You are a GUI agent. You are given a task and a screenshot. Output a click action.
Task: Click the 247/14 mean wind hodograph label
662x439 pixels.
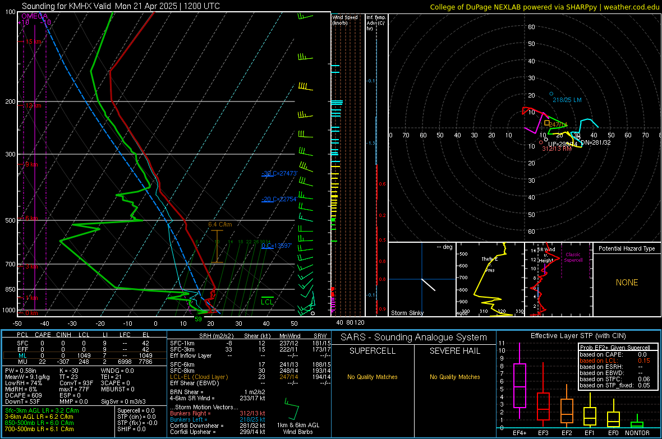558,124
